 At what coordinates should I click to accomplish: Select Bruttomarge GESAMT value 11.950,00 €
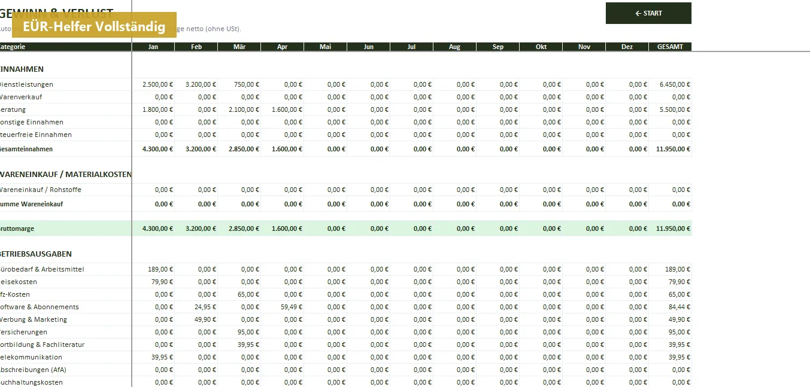click(x=671, y=228)
